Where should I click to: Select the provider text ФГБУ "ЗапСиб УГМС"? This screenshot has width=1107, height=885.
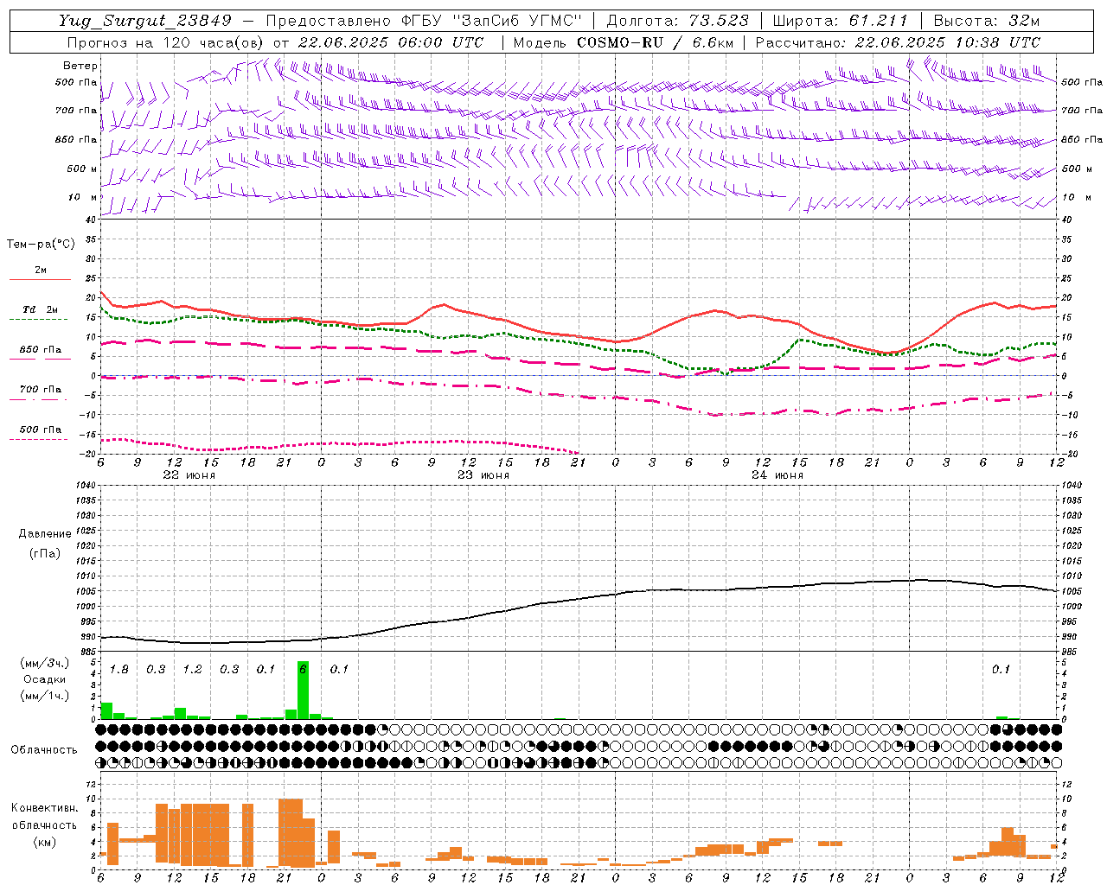click(492, 21)
